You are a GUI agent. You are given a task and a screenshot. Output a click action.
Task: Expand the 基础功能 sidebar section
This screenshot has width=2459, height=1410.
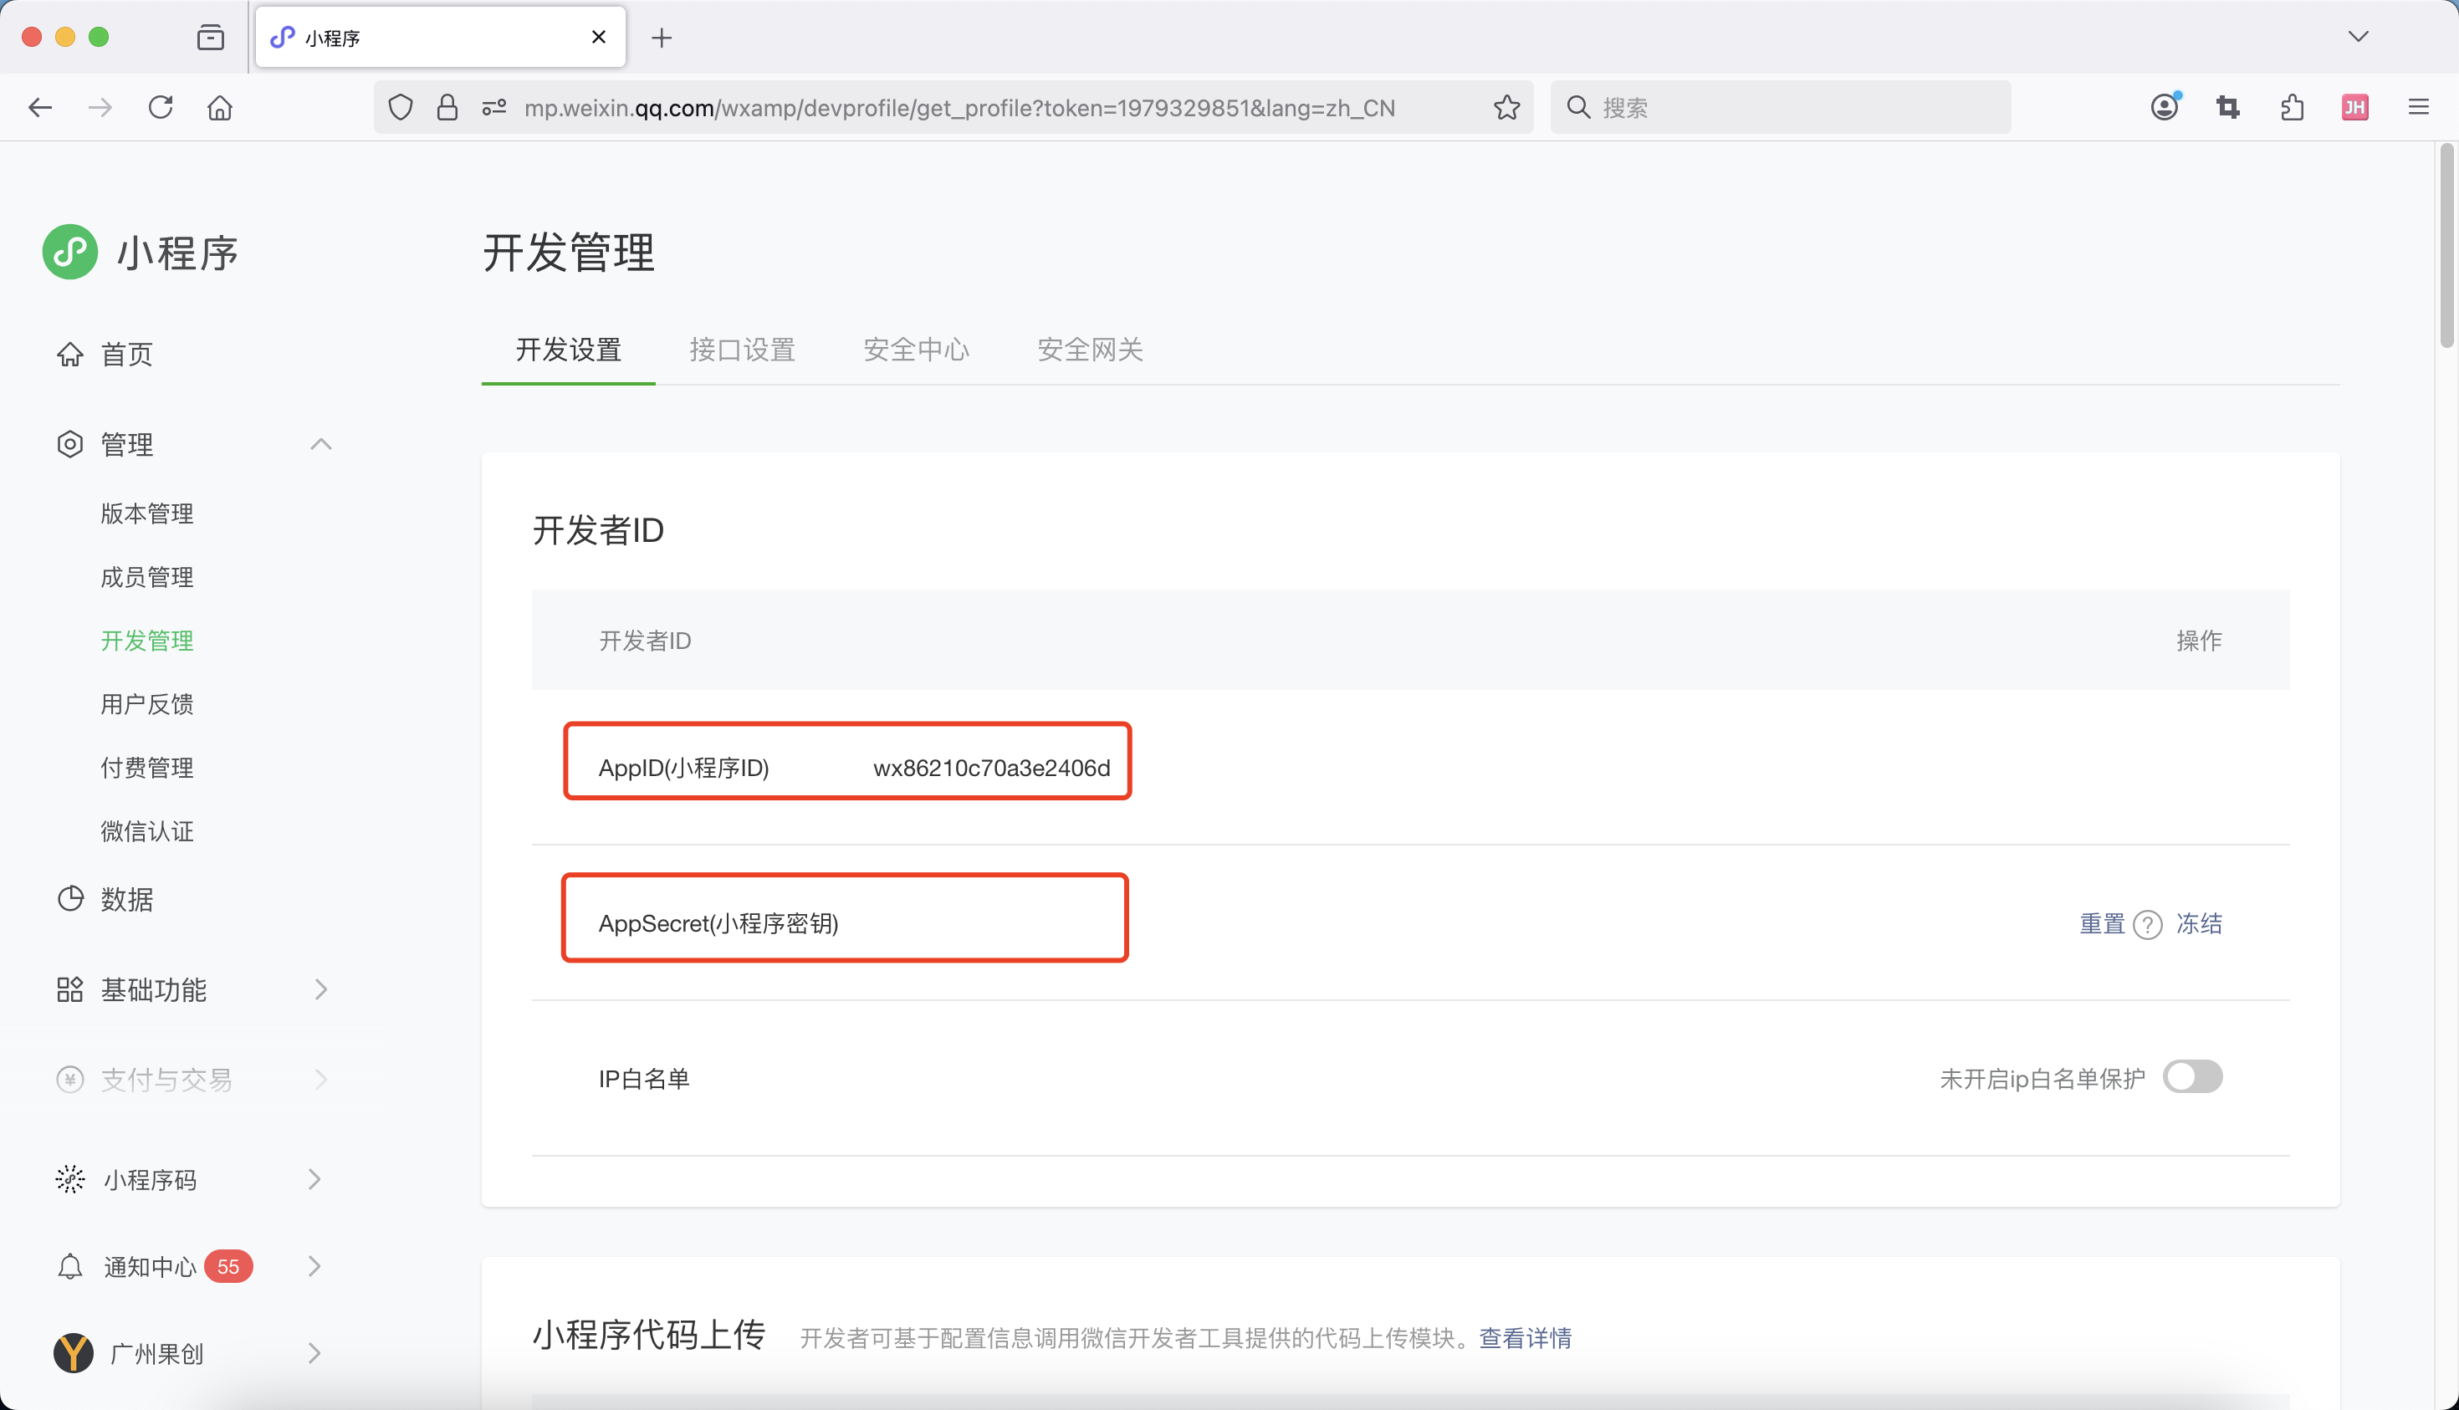pos(320,989)
